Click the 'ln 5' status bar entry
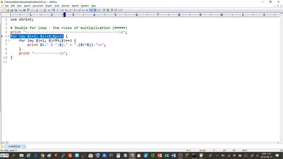283x159 pixels. click(188, 150)
